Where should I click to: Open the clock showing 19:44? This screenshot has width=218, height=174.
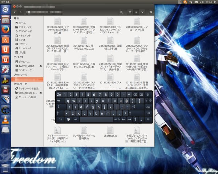coord(209,2)
